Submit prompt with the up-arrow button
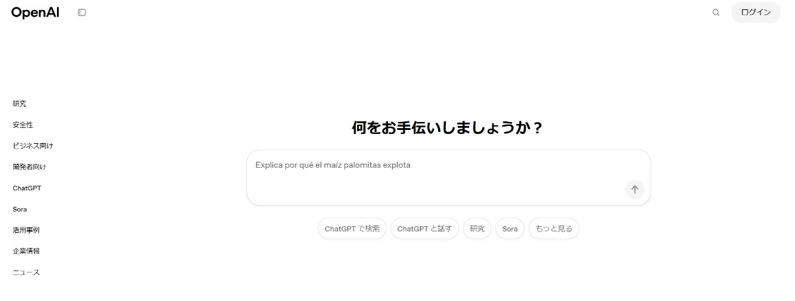795x301 pixels. pos(635,189)
